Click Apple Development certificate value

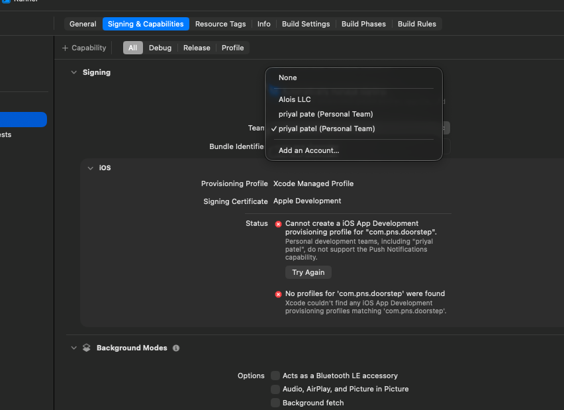[x=307, y=201]
